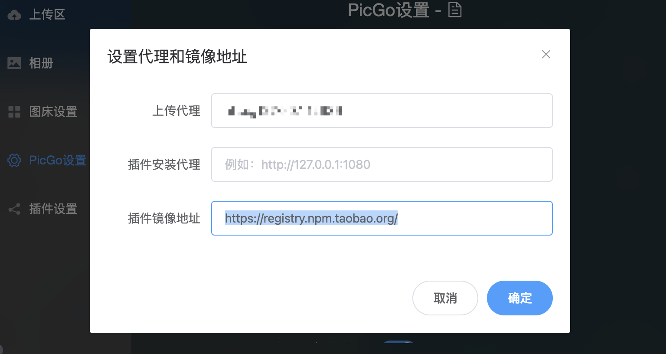Click the gear icon beside PicGo设置
Screen dimensions: 666x354
(x=14, y=161)
